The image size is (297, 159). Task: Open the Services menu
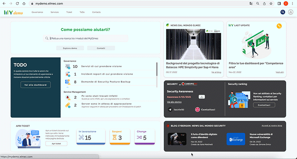pos(55,12)
